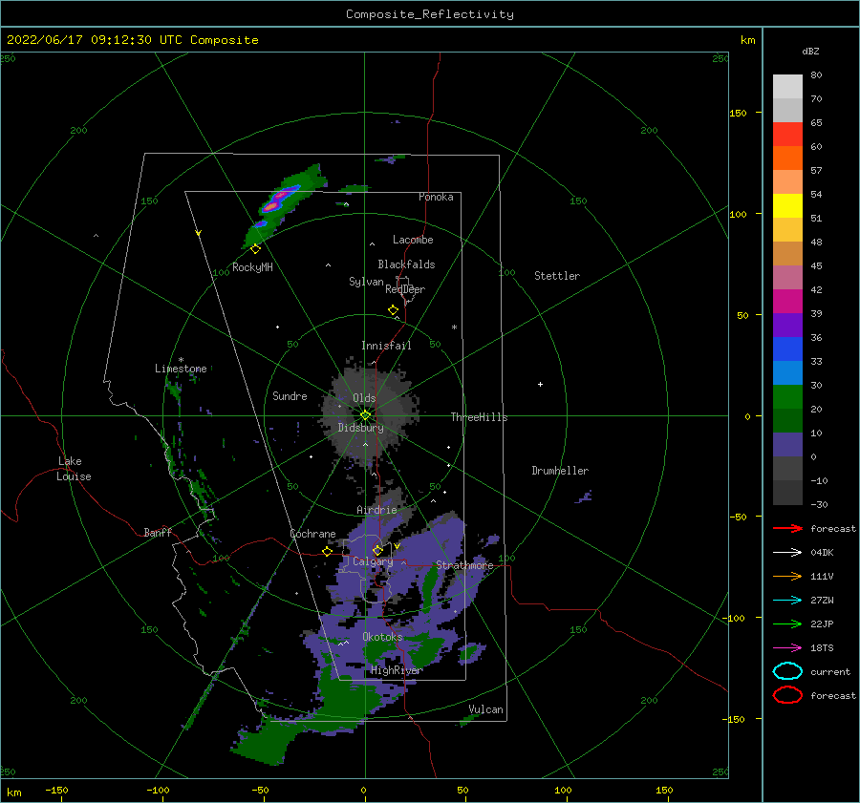The height and width of the screenshot is (803, 860).
Task: Select the slate-purple 10 dBZ swatch
Action: click(x=787, y=444)
